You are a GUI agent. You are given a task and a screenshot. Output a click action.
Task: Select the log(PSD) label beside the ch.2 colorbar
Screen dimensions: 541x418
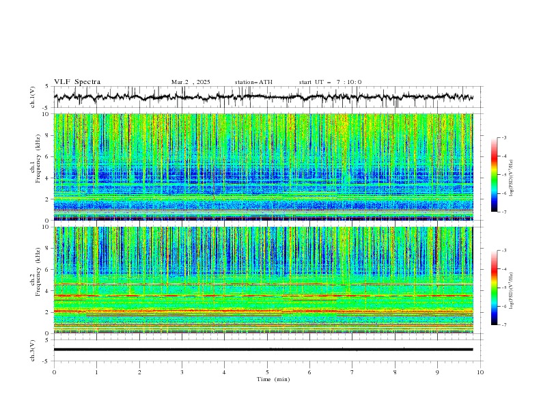512,291
